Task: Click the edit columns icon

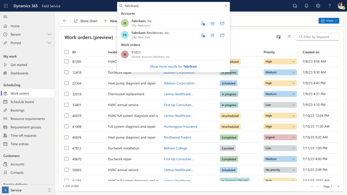Action: coord(278,37)
